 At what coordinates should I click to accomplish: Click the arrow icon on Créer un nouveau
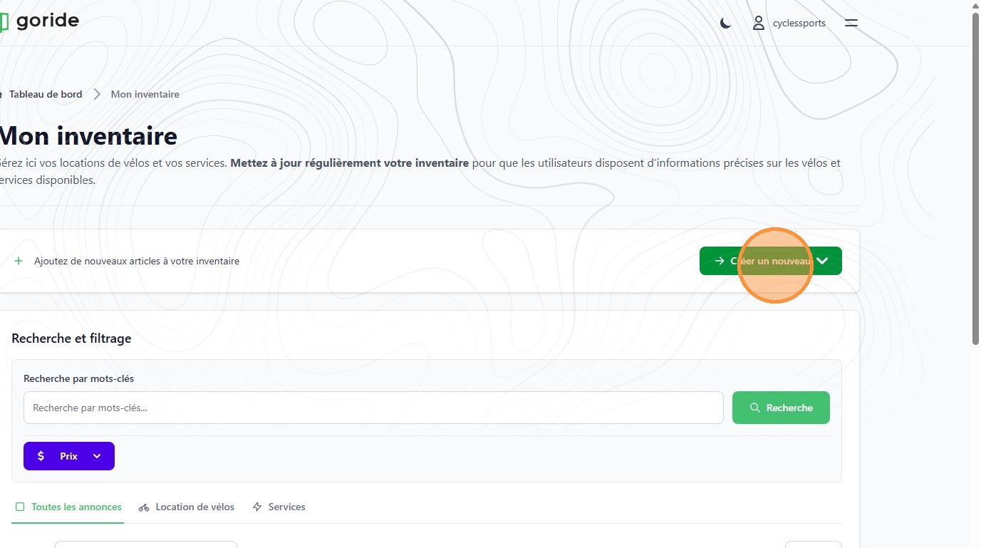coord(719,261)
